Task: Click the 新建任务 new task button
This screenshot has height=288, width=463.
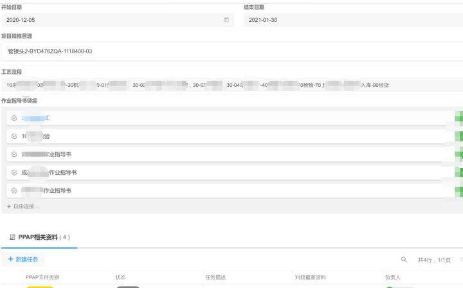Action: coord(23,259)
